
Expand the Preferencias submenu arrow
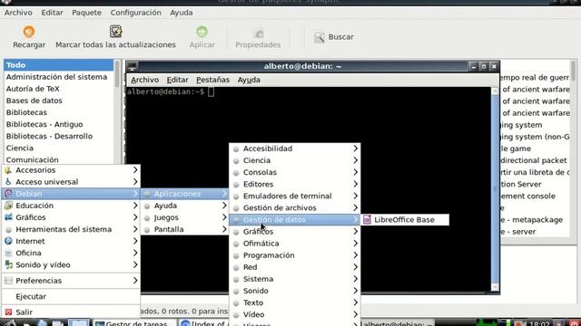coord(135,281)
